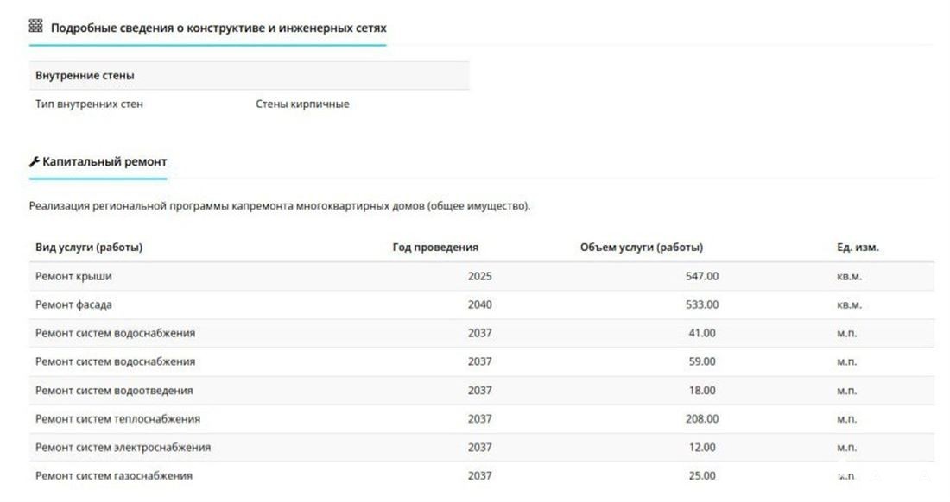The image size is (950, 502).
Task: Select the Ремонт систем газоснабжения row
Action: click(114, 476)
